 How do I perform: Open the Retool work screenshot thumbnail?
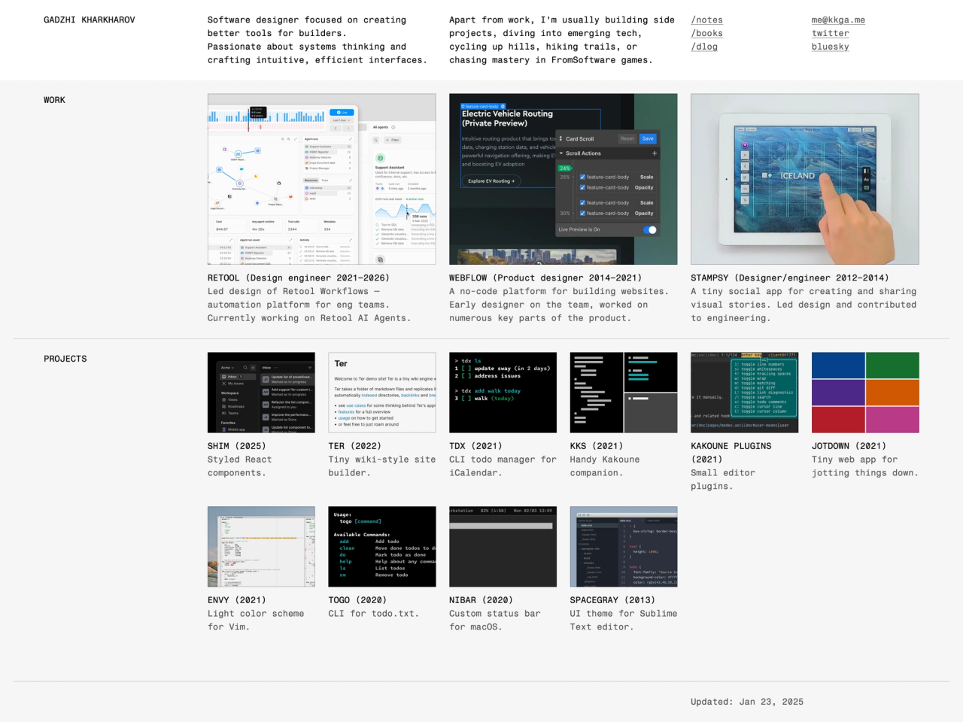point(322,179)
